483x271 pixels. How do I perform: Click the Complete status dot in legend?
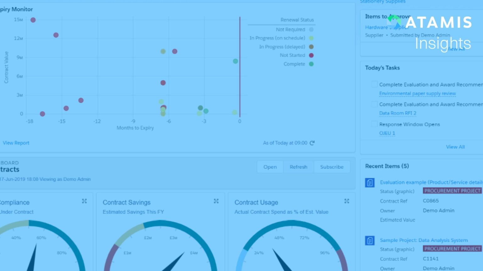pyautogui.click(x=311, y=64)
